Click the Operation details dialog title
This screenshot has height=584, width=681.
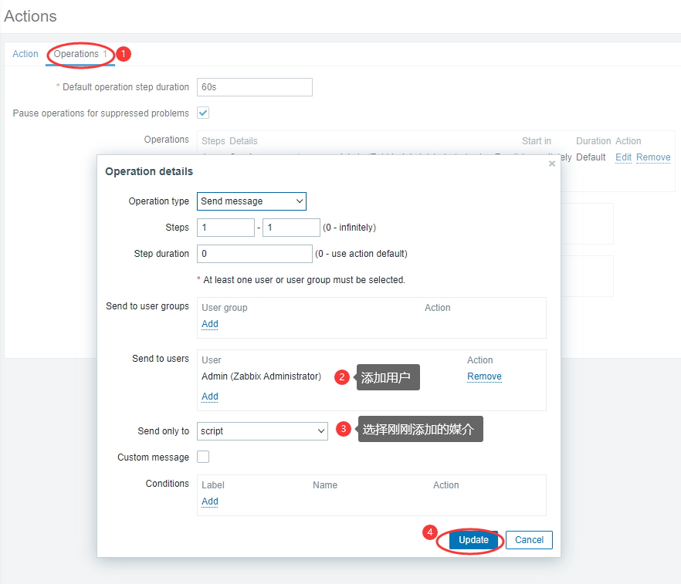click(149, 172)
